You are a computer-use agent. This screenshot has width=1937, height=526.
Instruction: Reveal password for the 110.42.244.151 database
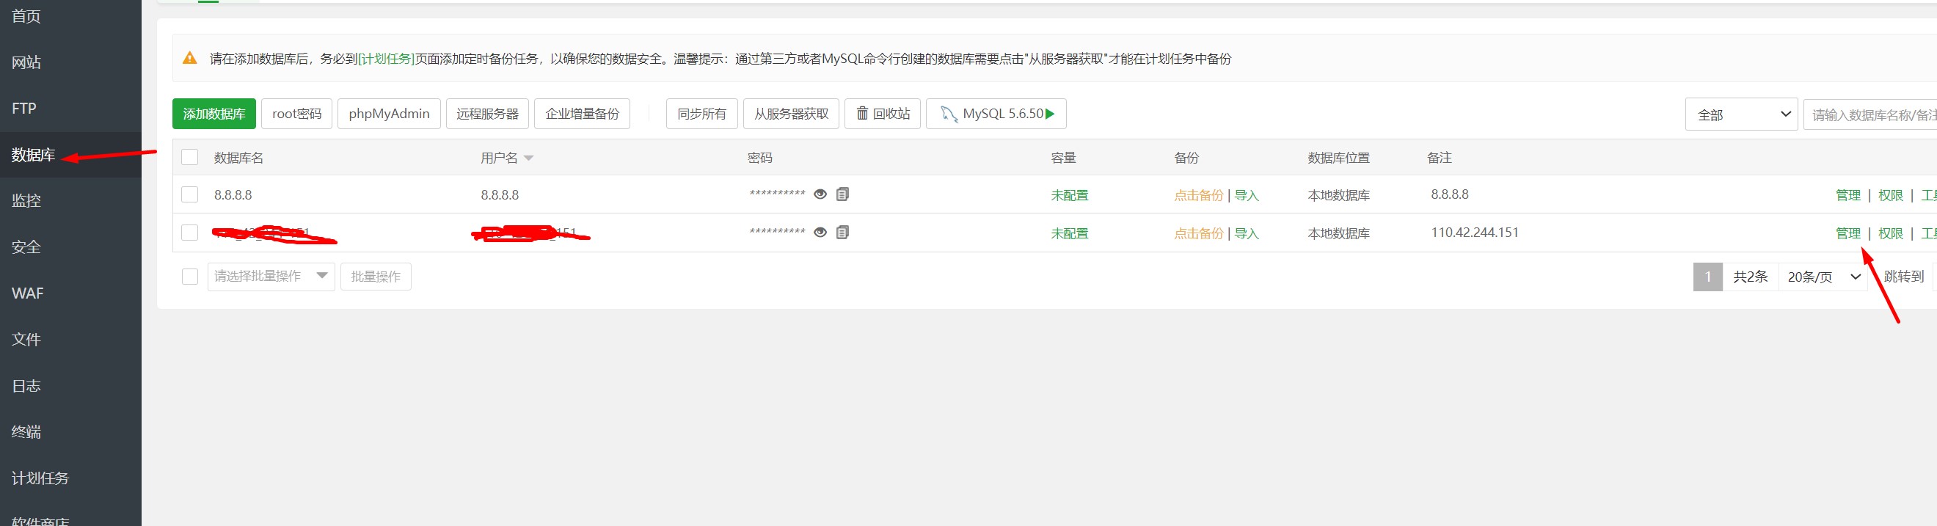tap(820, 233)
